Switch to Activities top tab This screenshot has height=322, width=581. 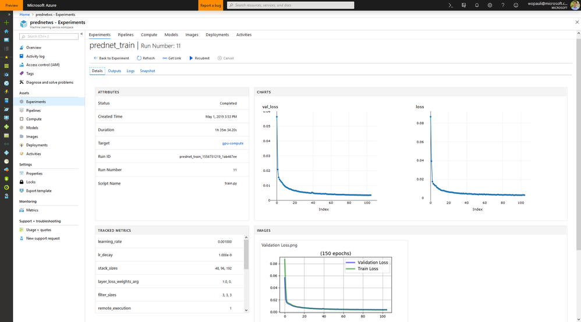click(244, 35)
